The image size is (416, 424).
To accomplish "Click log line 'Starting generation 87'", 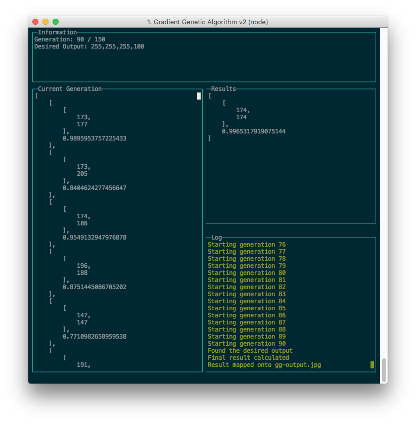I will click(x=247, y=322).
